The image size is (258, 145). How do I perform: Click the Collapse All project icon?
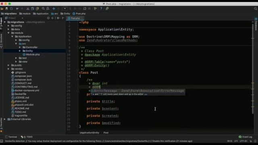coord(52,18)
